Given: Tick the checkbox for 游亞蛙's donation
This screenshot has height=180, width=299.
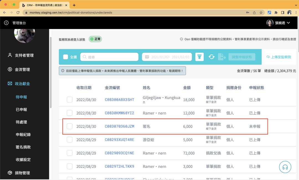Looking at the screenshot, I should tap(69, 140).
